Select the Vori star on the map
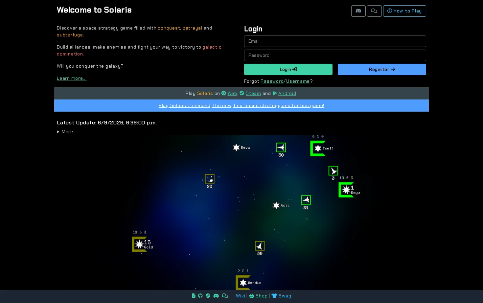Screen dimensions: 483x303 point(276,205)
